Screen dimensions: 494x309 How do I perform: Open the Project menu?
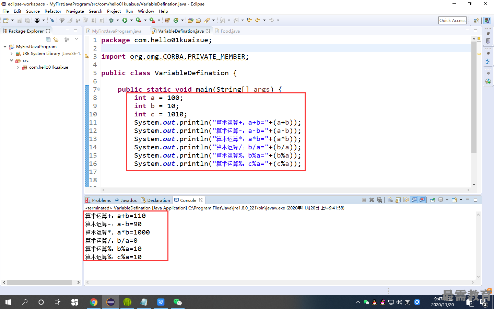(114, 11)
